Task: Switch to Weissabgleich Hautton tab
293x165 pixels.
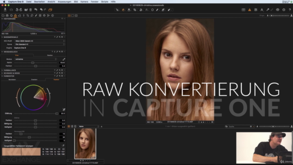Action: click(x=50, y=55)
